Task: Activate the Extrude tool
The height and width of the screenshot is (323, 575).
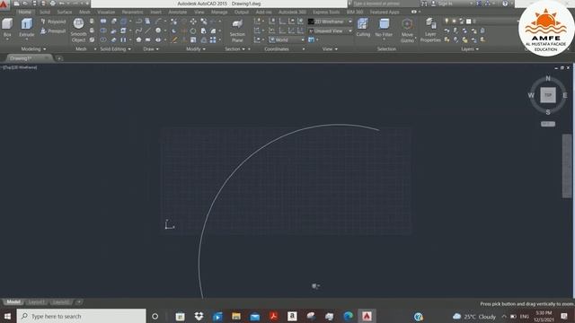Action: pyautogui.click(x=26, y=27)
